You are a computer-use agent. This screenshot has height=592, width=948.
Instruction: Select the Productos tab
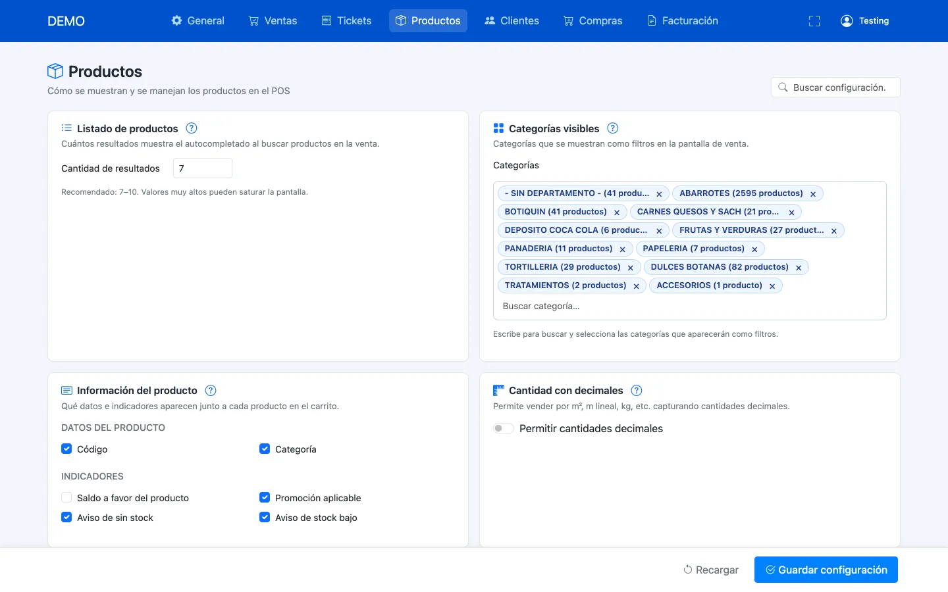(x=428, y=21)
